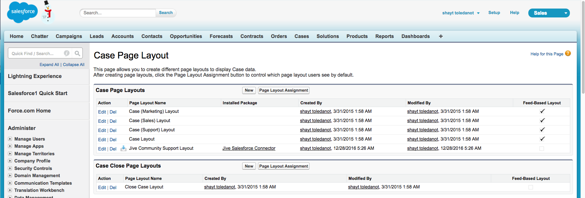The image size is (585, 198).
Task: Click the plus icon for all tabs
Action: coord(441,36)
